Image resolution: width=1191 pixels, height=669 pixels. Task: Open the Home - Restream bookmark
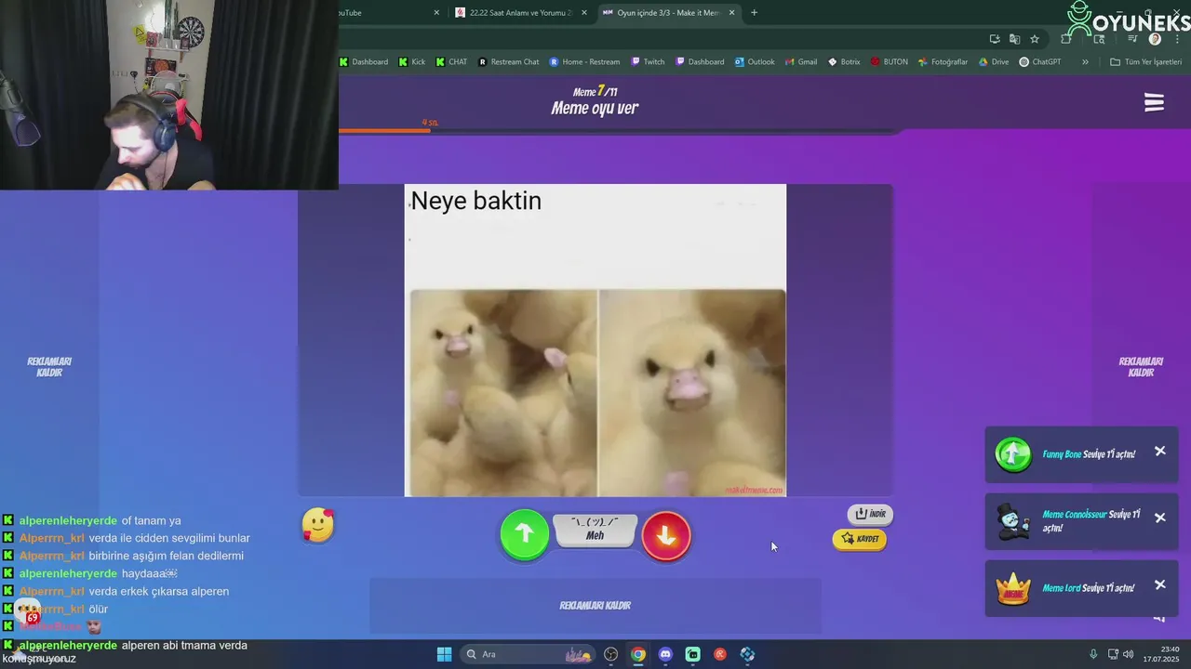(584, 62)
